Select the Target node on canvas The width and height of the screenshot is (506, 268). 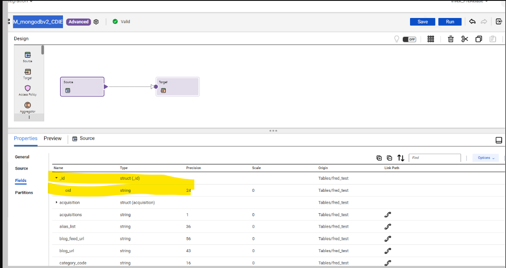[x=177, y=86]
